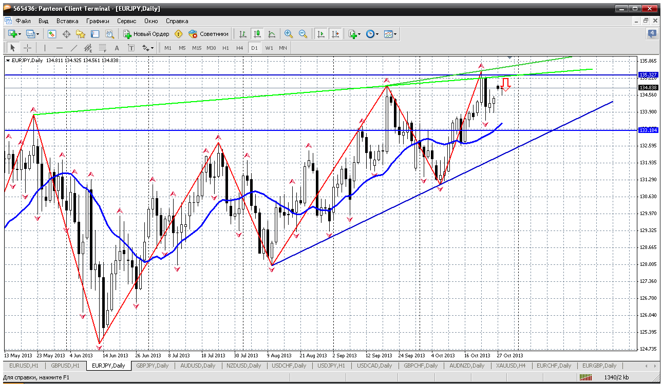Activate the crosshair cursor mode
The width and height of the screenshot is (662, 384).
point(27,48)
